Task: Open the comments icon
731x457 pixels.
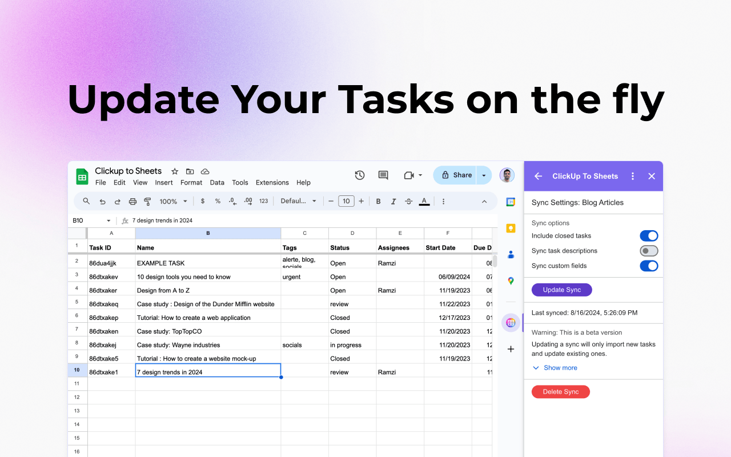Action: 383,175
